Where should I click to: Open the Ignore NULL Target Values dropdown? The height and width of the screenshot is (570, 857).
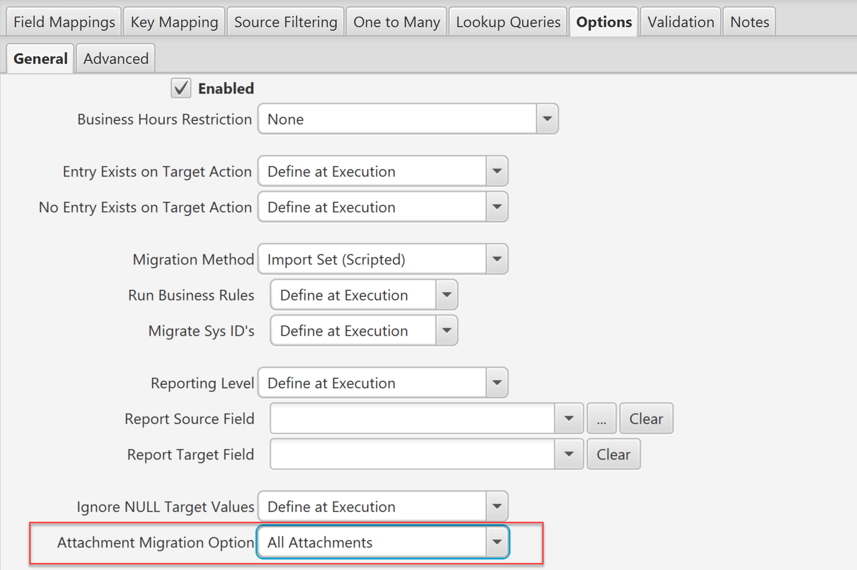click(x=496, y=506)
